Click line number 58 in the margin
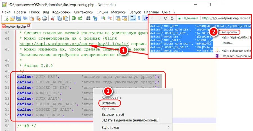Screen dimensions: 253x131 tap(7, 126)
